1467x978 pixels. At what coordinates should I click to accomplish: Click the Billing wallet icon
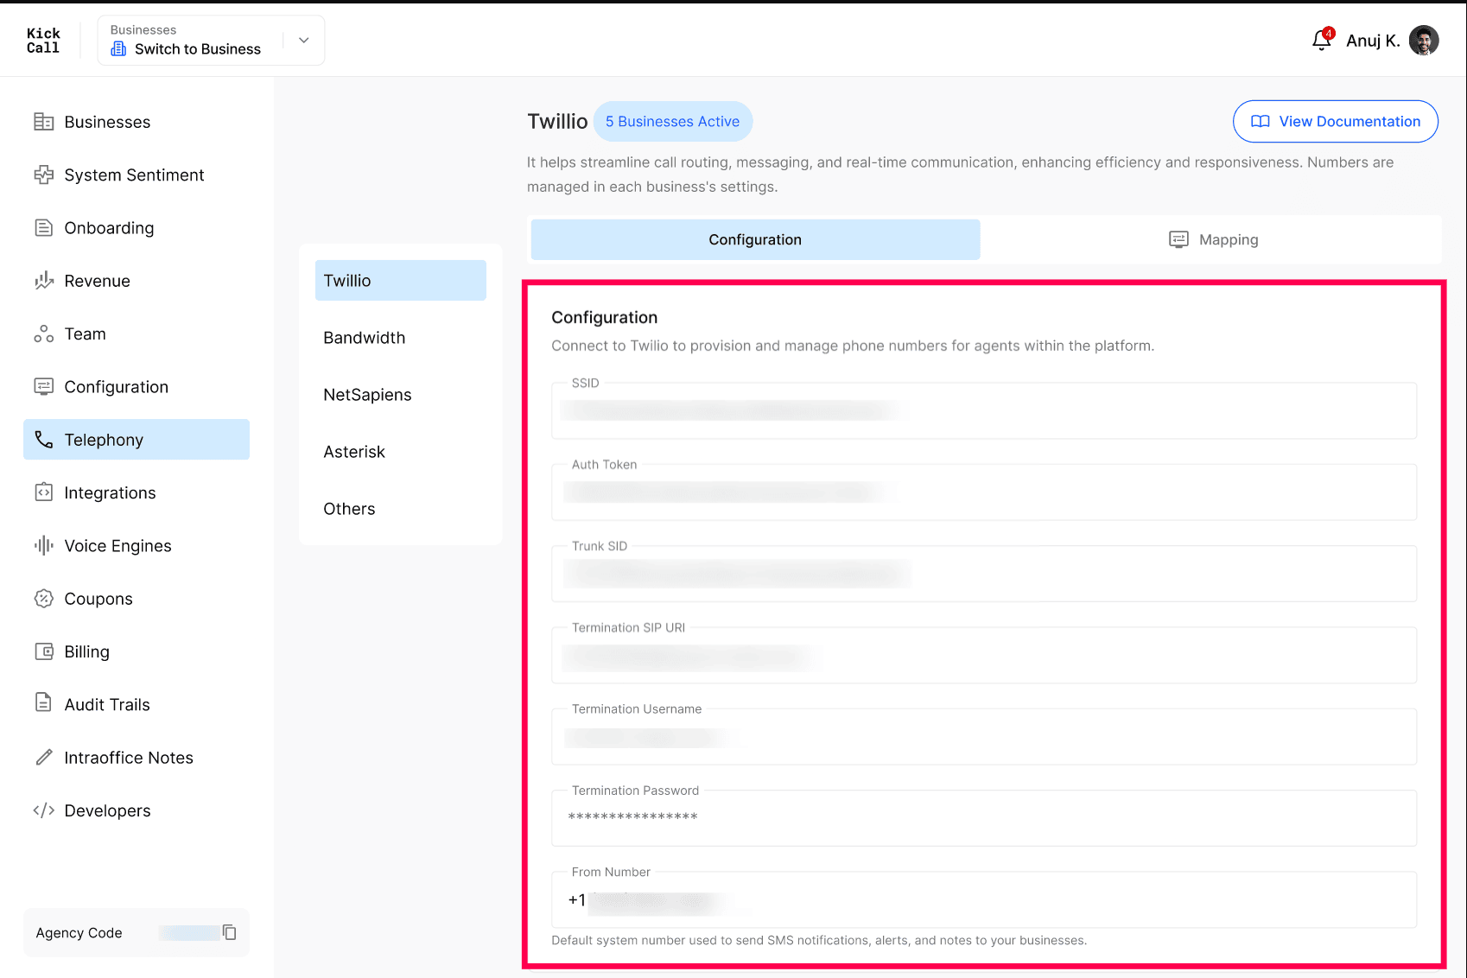[x=43, y=651]
